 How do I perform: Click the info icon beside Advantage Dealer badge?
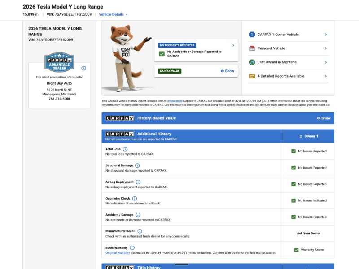click(x=84, y=68)
